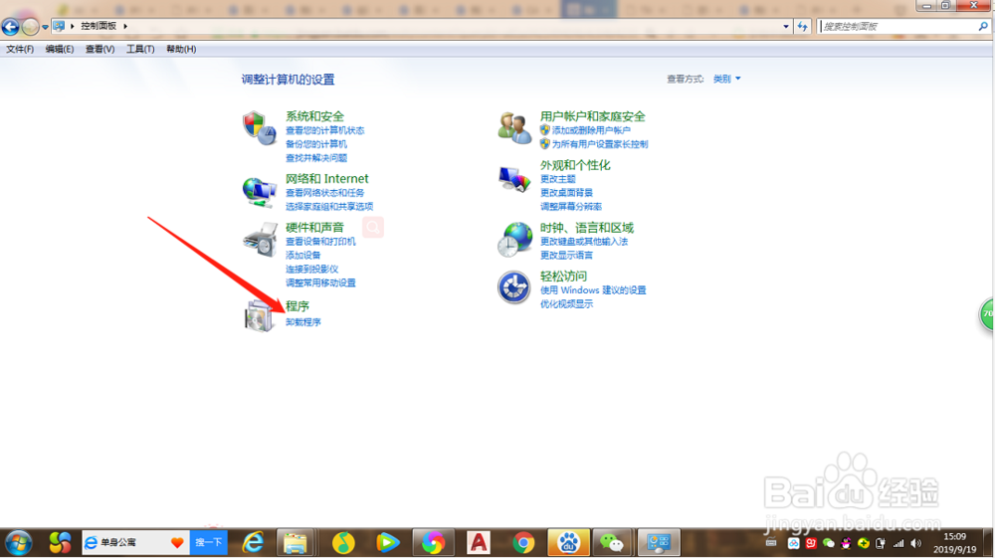The height and width of the screenshot is (558, 995).
Task: Click 为所有用户设置家长控制 link
Action: [x=600, y=144]
